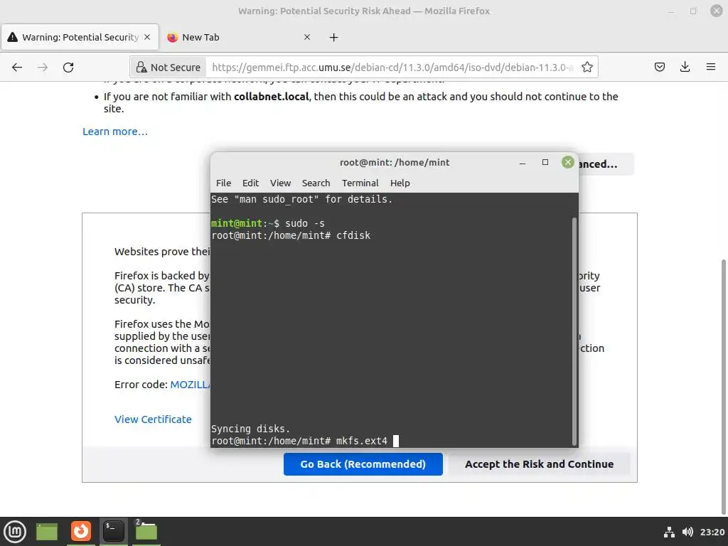
Task: Select the Warning: Potential Security tab
Action: click(80, 37)
